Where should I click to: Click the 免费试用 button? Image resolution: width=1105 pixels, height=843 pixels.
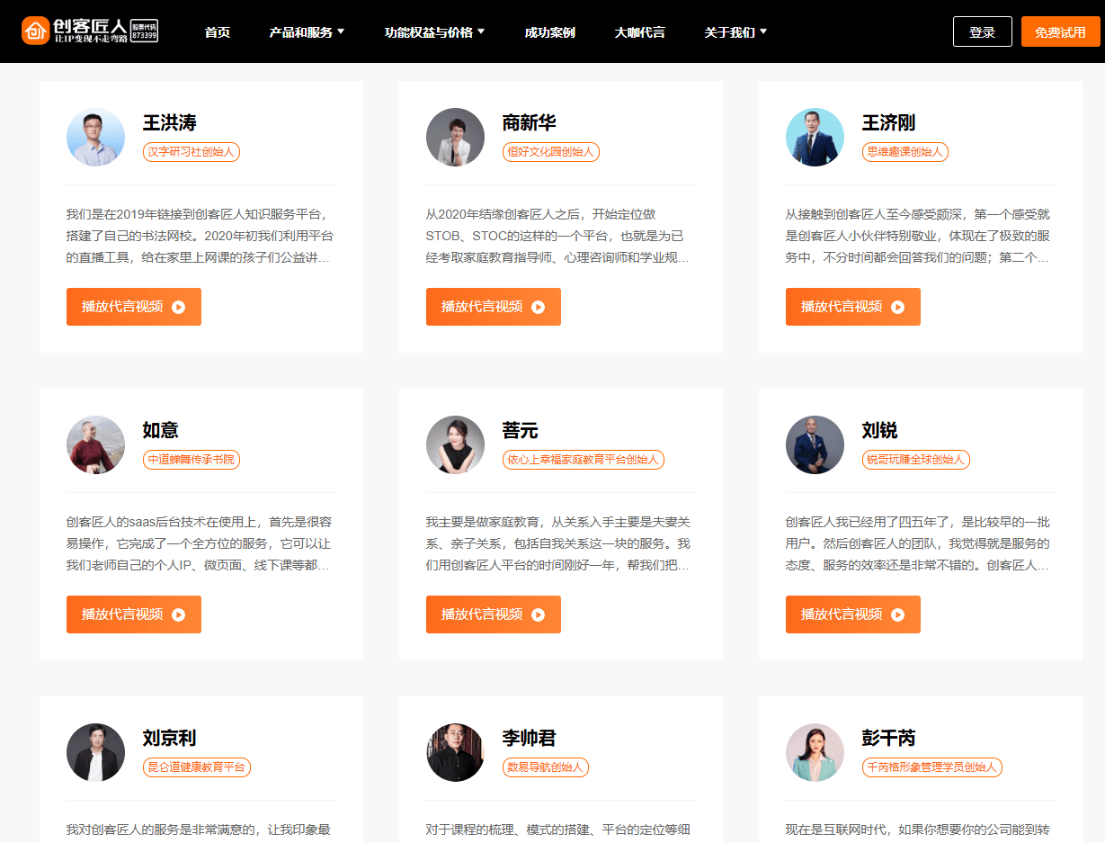tap(1061, 31)
